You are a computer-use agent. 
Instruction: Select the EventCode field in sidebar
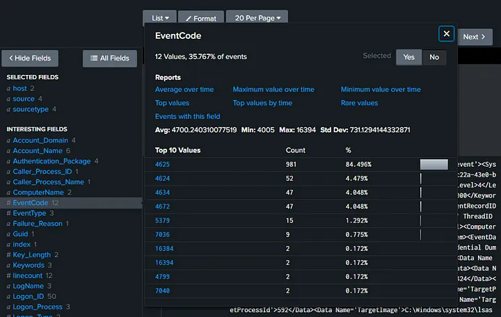(31, 203)
